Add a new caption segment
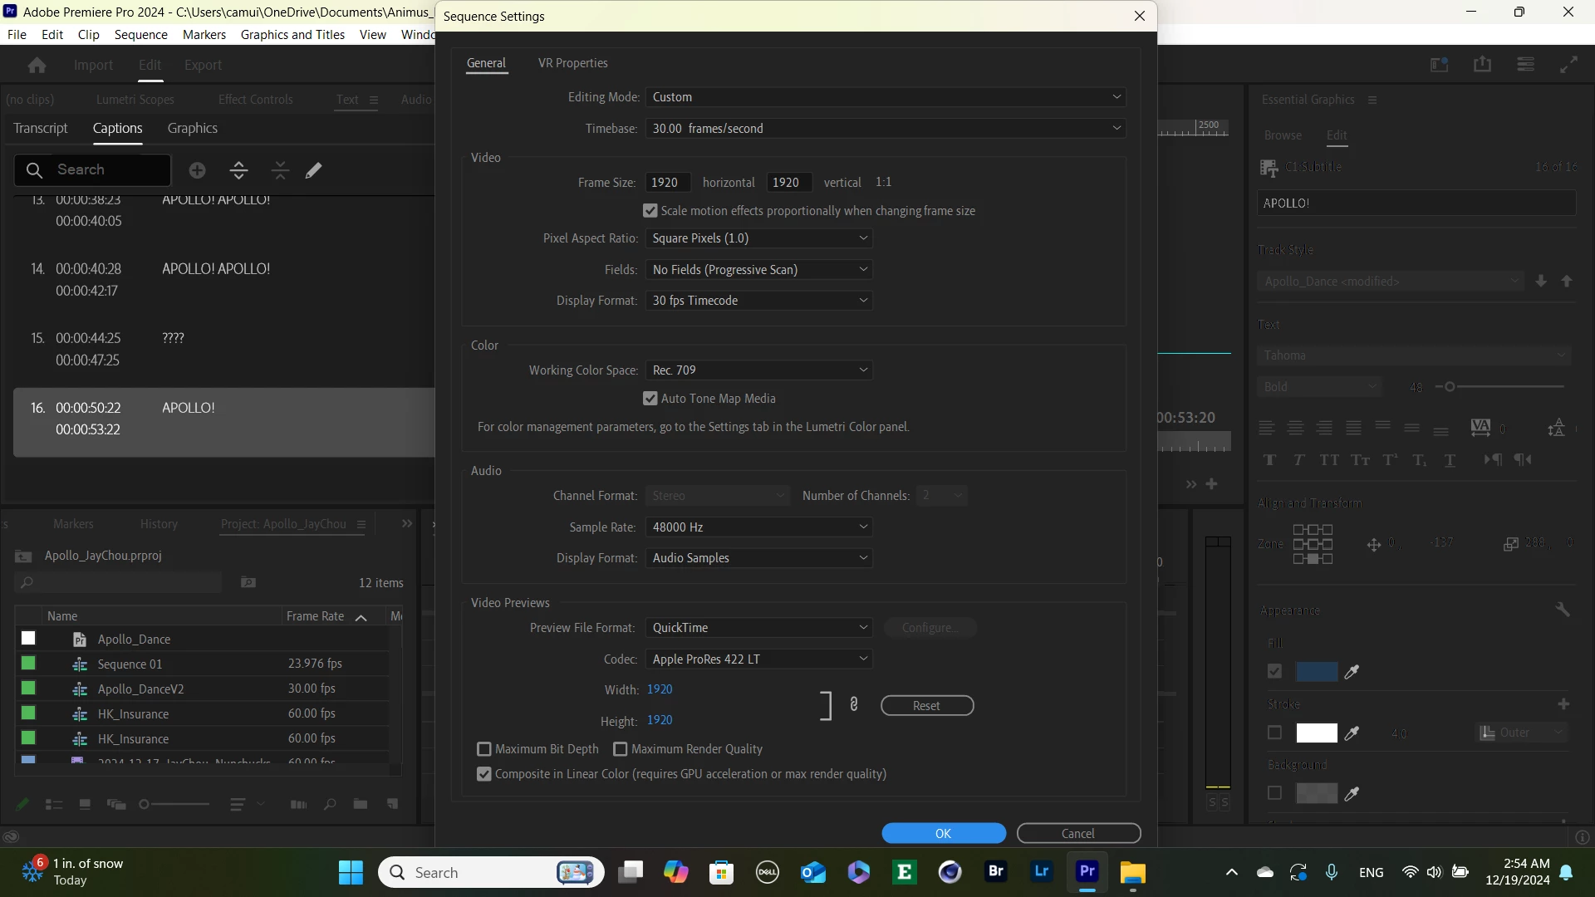Image resolution: width=1595 pixels, height=897 pixels. coord(197,170)
